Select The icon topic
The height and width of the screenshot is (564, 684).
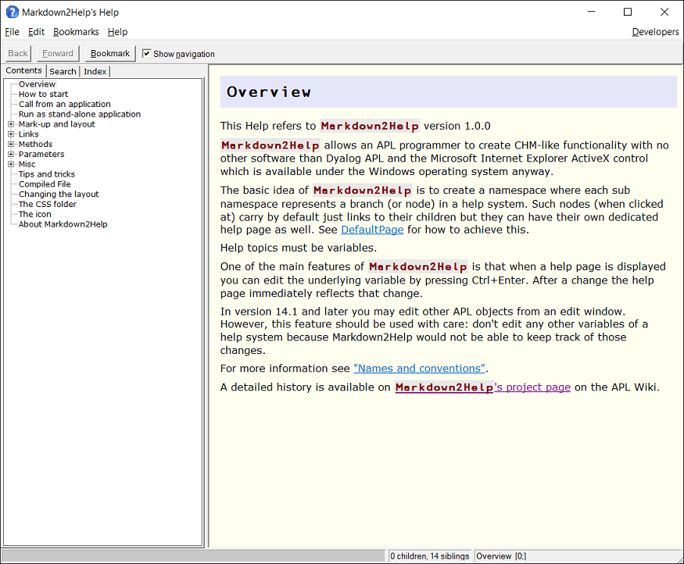pos(35,215)
